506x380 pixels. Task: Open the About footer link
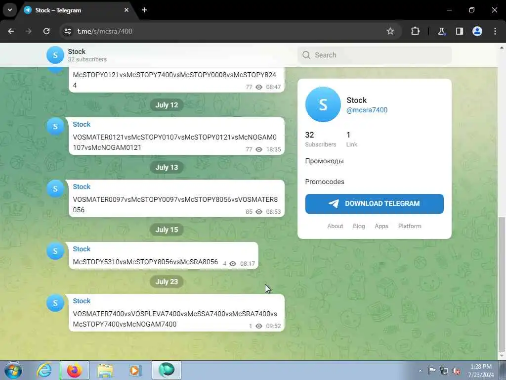click(335, 226)
